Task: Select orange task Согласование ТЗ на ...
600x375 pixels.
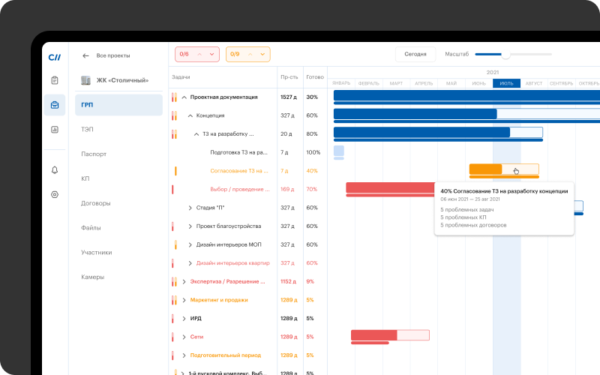Action: point(239,171)
